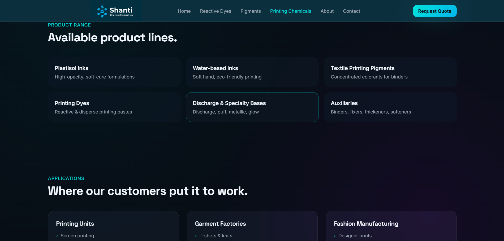Image resolution: width=504 pixels, height=241 pixels.
Task: Click the Fashion Manufacturing card title
Action: click(x=366, y=224)
